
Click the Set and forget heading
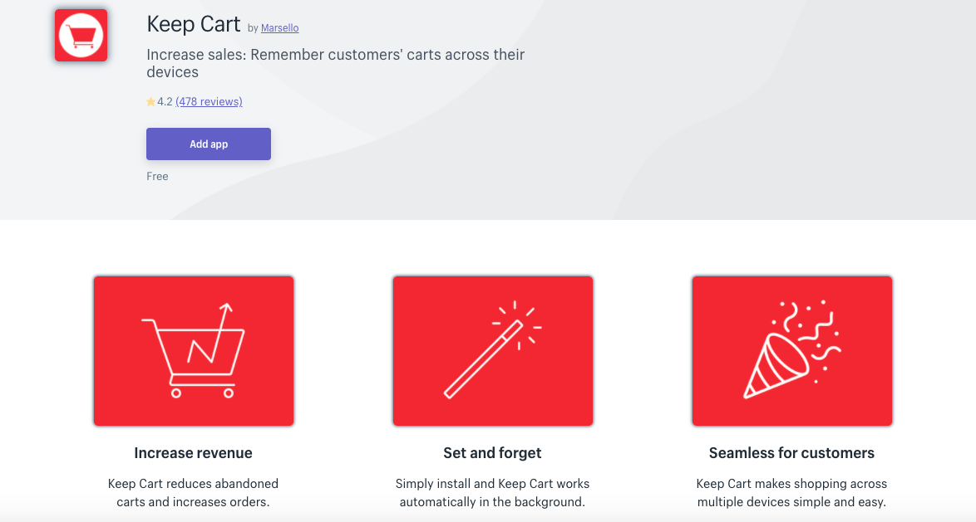tap(492, 453)
